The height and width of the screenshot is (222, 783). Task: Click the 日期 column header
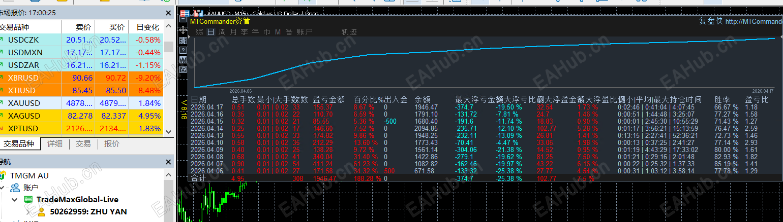199,100
